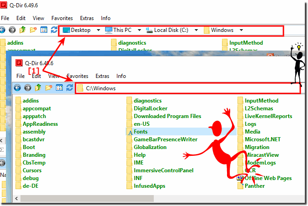The height and width of the screenshot is (206, 308).
Task: Click the horizontal scrollbar thumb
Action: [87, 198]
